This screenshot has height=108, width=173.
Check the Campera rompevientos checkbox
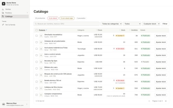coord(37,95)
